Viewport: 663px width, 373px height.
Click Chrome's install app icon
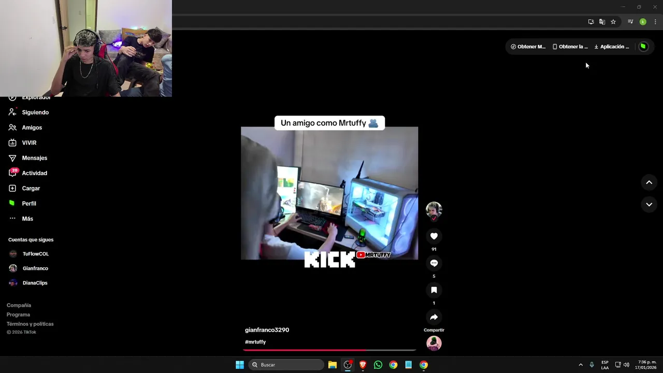pyautogui.click(x=591, y=22)
